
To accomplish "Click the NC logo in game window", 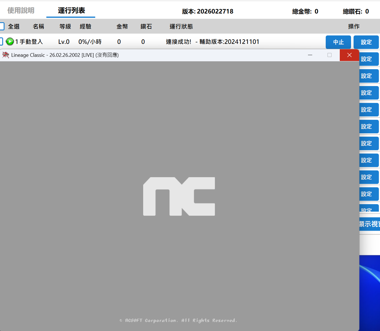I will (x=179, y=196).
